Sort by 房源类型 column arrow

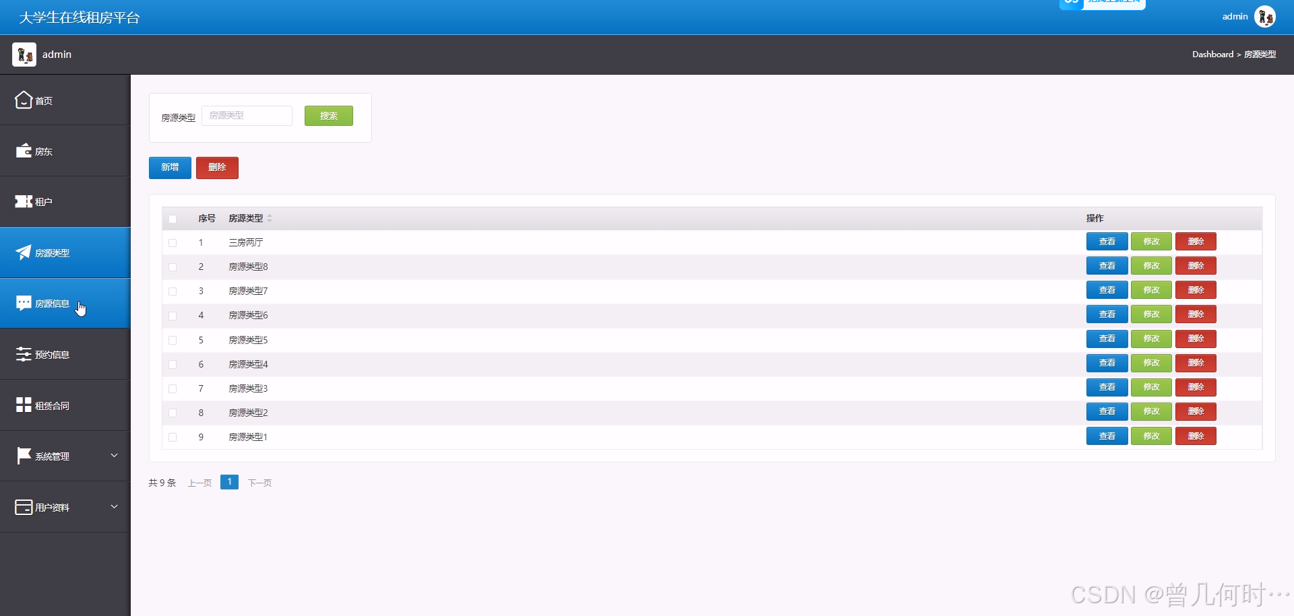point(270,218)
